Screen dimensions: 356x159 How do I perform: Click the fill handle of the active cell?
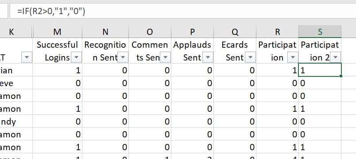pyautogui.click(x=341, y=76)
